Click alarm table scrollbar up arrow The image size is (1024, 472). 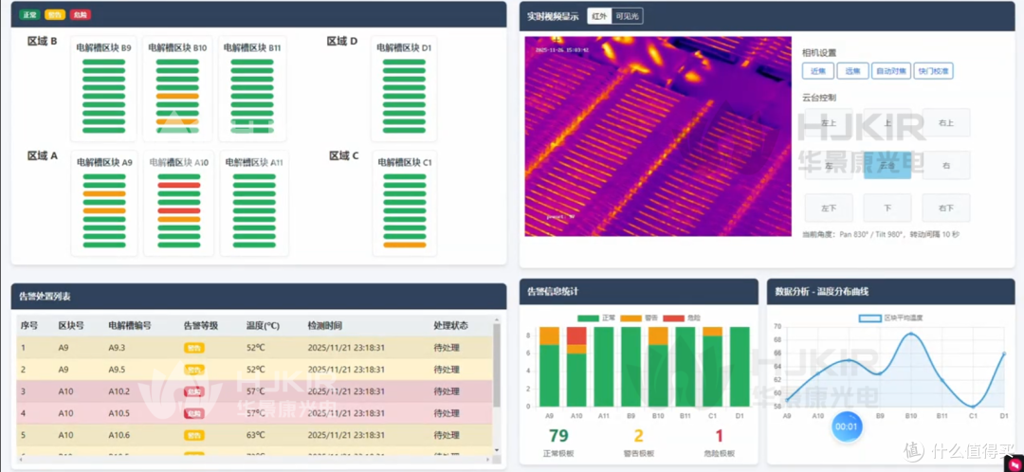tap(496, 320)
